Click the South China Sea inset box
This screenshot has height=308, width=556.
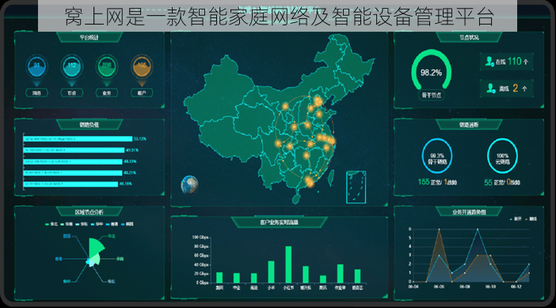356,187
